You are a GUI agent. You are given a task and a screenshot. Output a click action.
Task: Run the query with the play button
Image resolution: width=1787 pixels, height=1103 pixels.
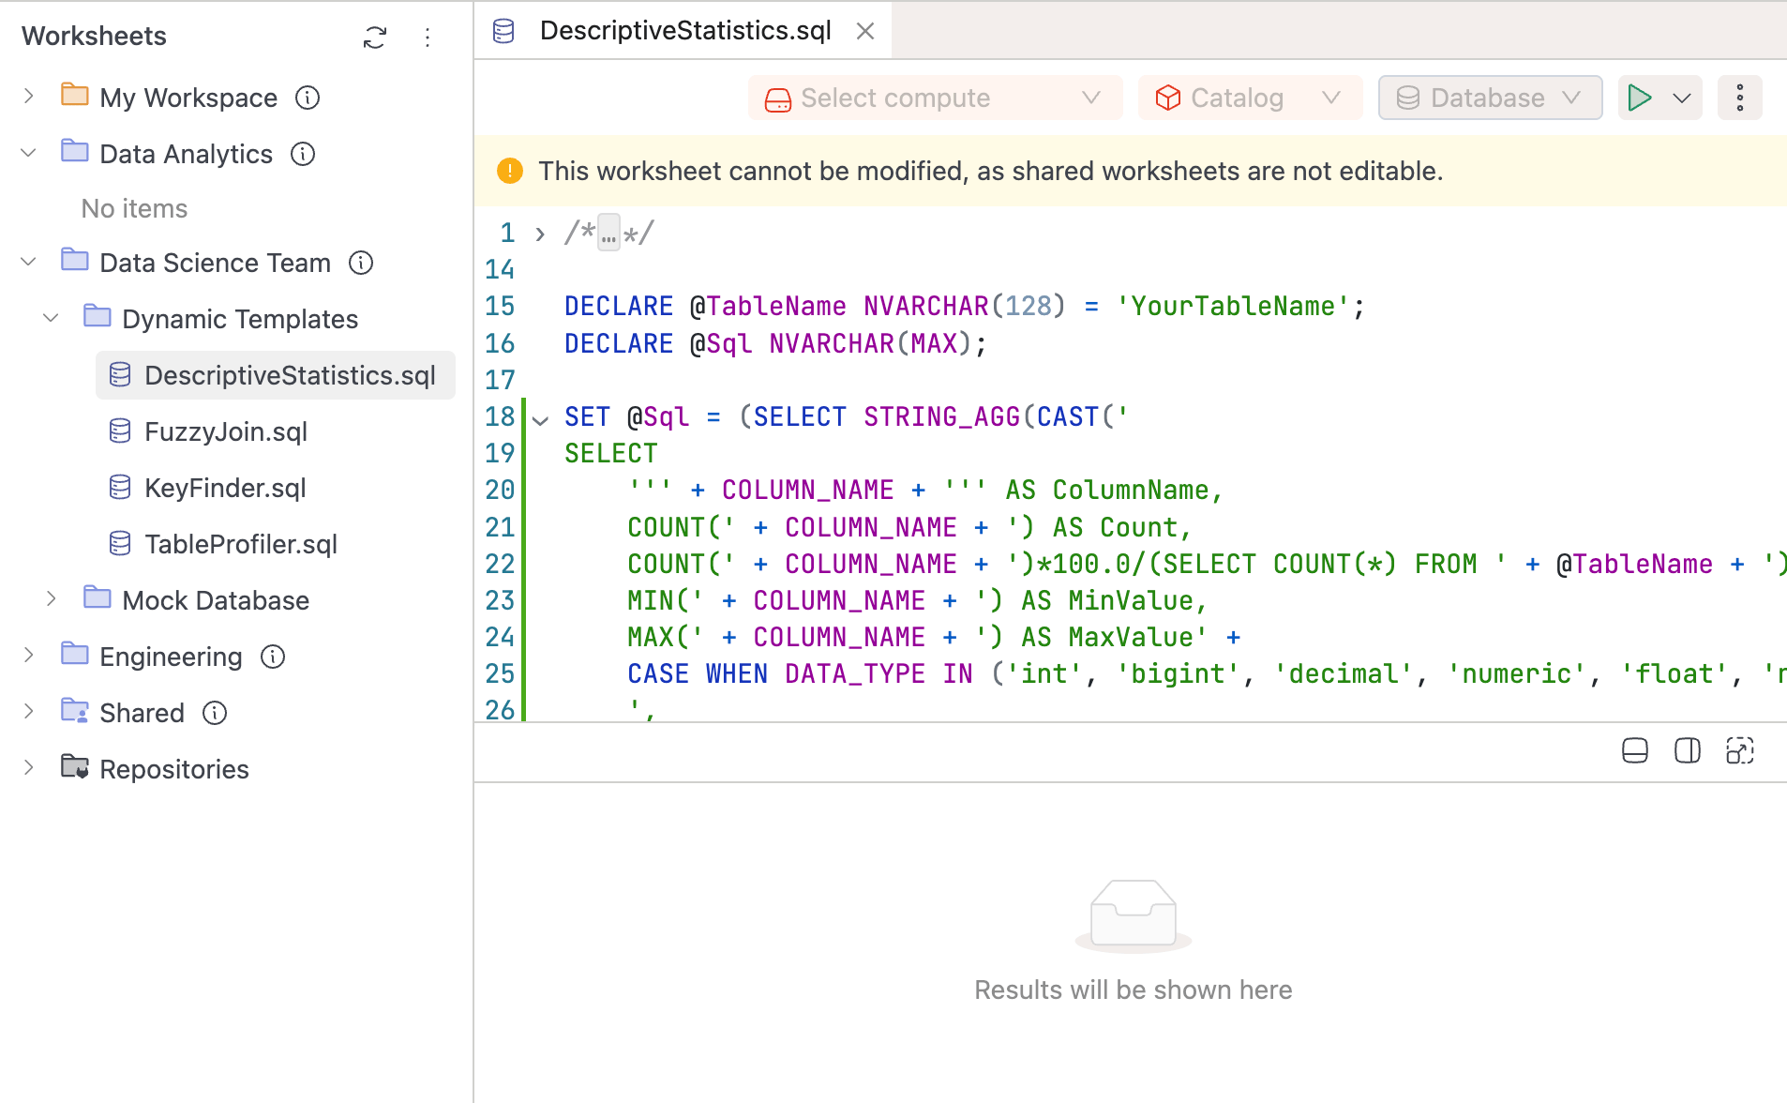click(1640, 98)
